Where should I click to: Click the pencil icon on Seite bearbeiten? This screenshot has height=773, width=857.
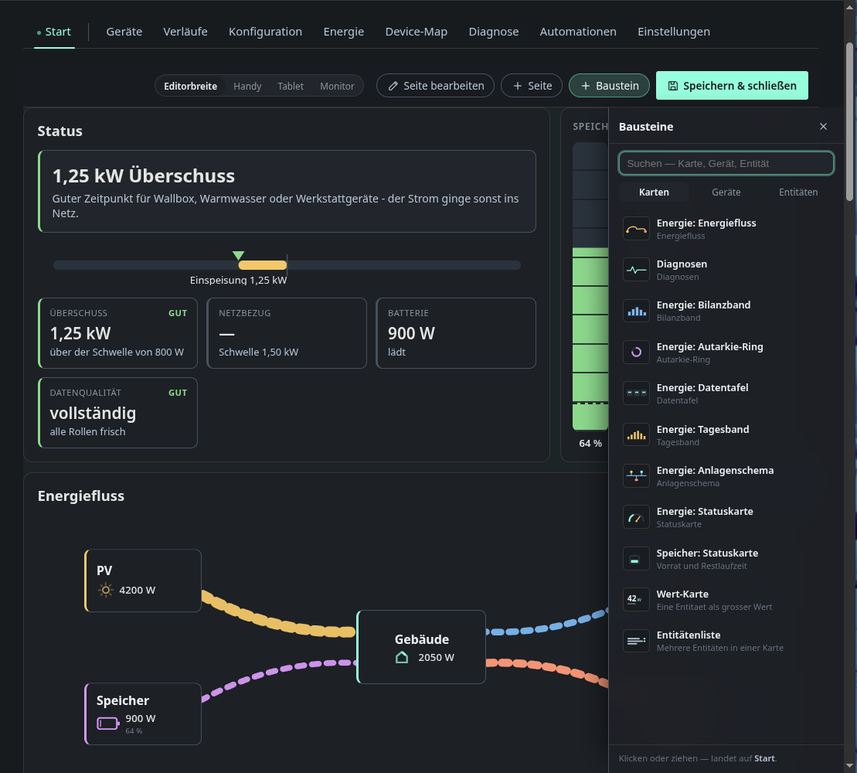(x=393, y=86)
